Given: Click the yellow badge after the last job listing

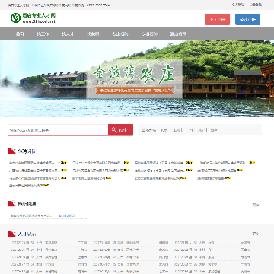Looking at the screenshot, I should 46,186.
